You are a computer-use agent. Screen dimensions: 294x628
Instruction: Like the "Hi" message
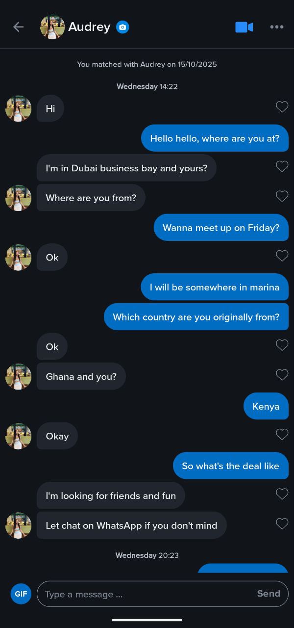[x=282, y=107]
